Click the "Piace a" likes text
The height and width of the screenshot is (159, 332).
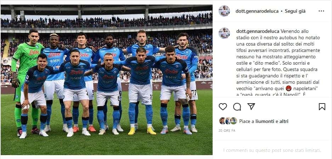pos(247,121)
